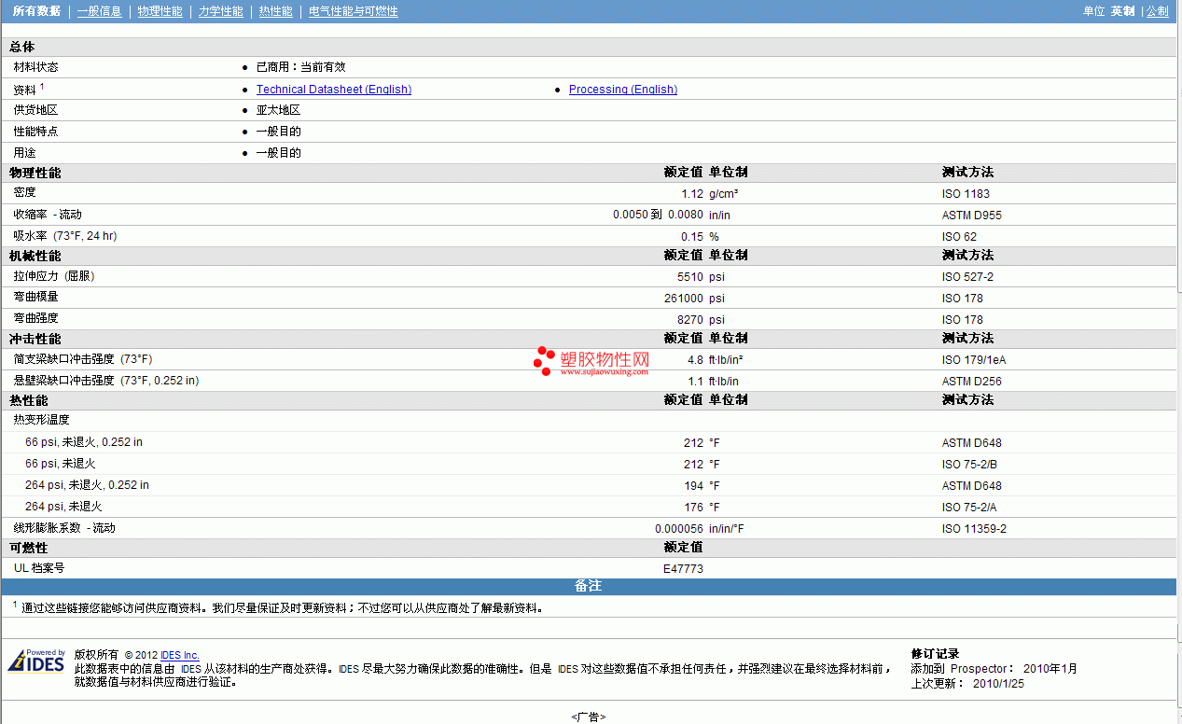Select the ISO 75-2/B test method
Screen dimensions: 1182x724
(x=971, y=465)
